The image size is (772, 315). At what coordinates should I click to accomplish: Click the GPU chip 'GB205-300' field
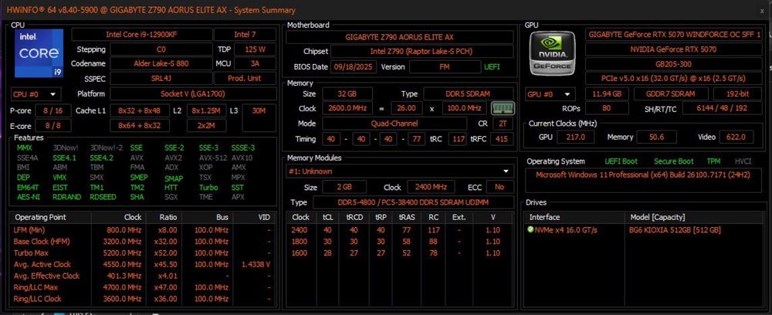(x=674, y=63)
